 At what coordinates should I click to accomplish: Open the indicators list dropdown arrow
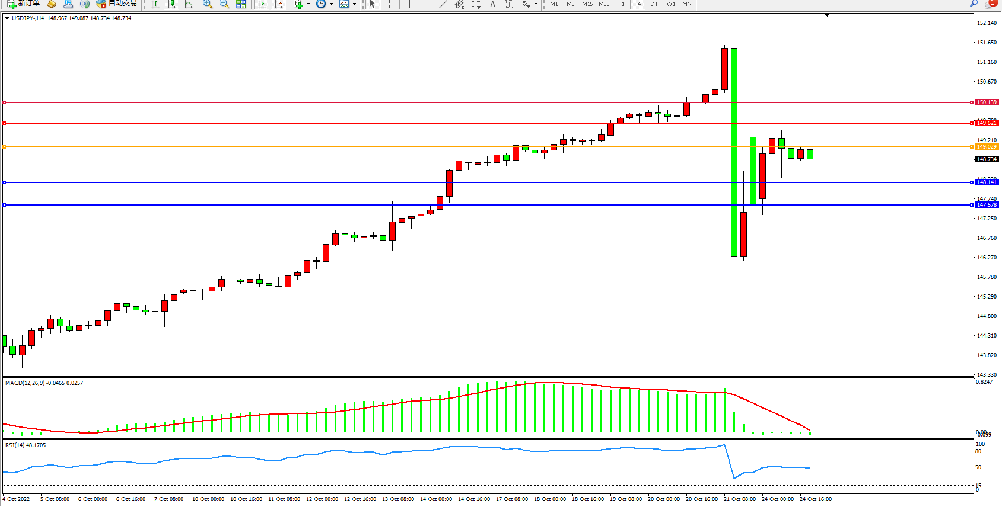308,4
